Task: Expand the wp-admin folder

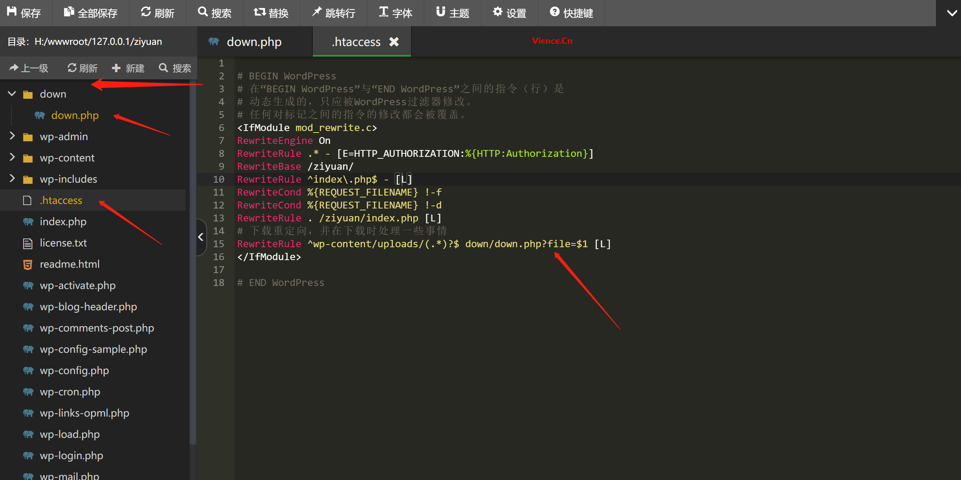Action: pos(12,136)
